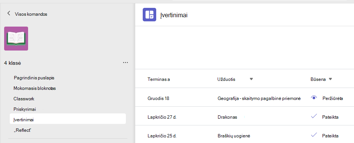
Task: Open more options for 4 klasė
Action: (125, 63)
